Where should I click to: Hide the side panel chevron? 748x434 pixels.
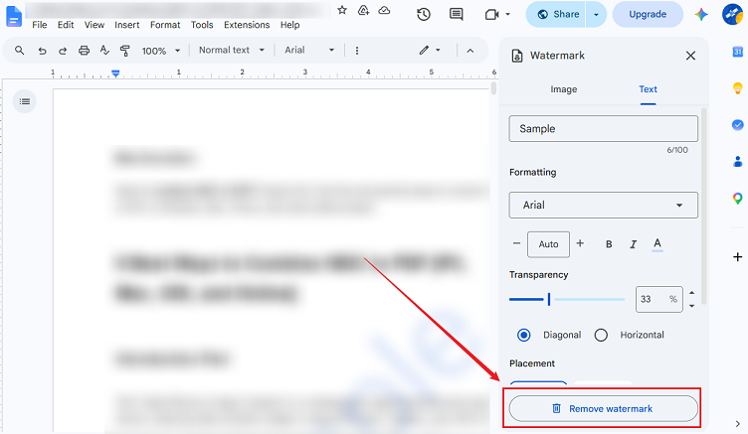(737, 423)
